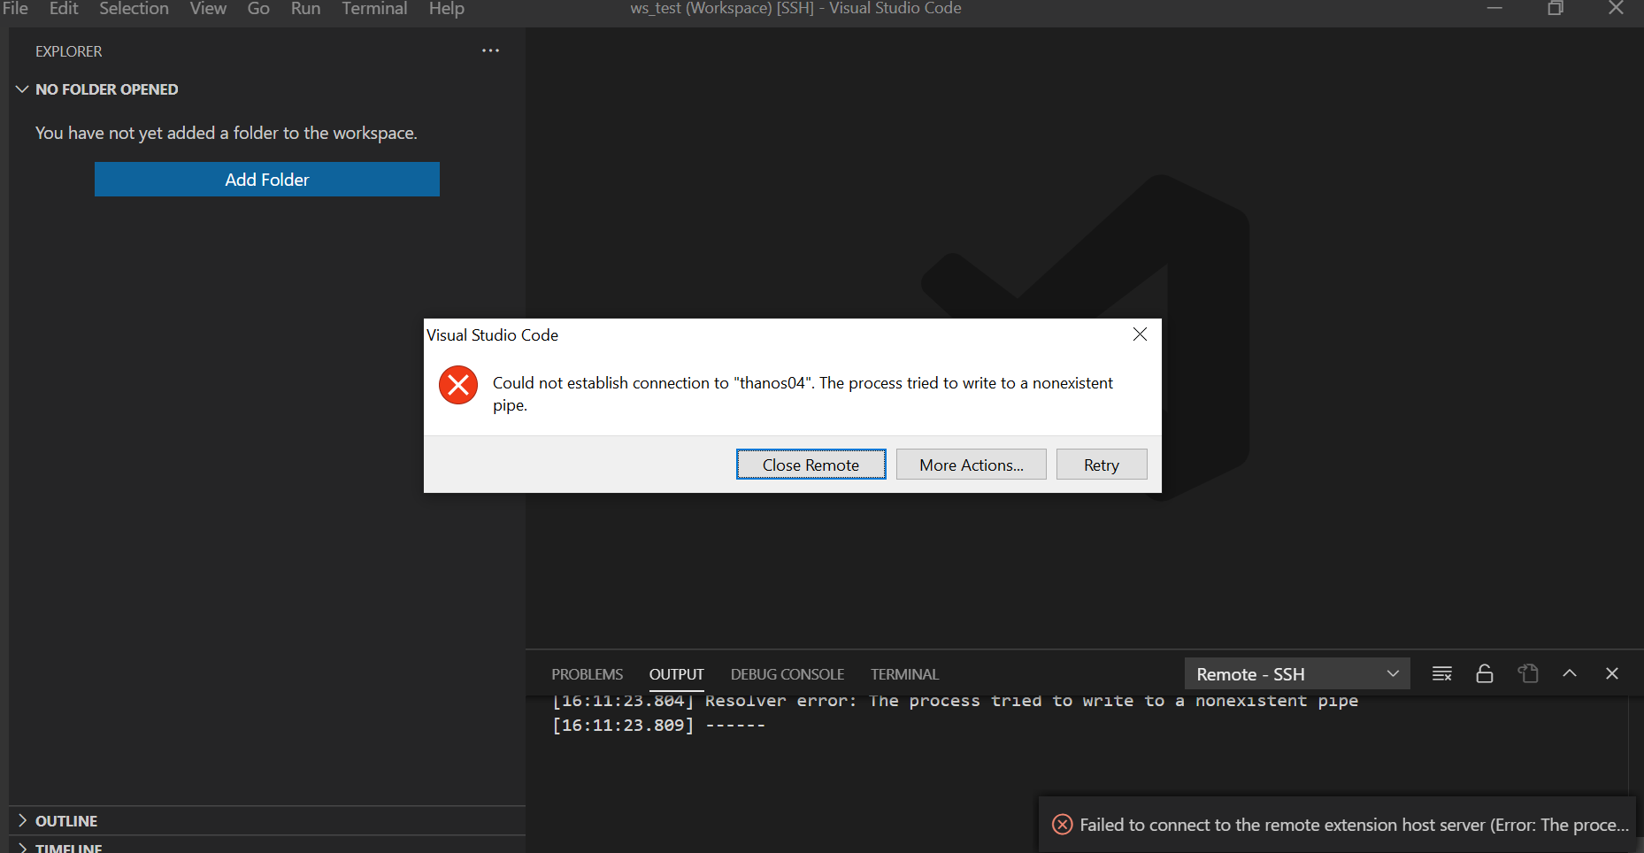Select the OUTPUT tab
Screen dimensions: 1644x853
point(677,674)
